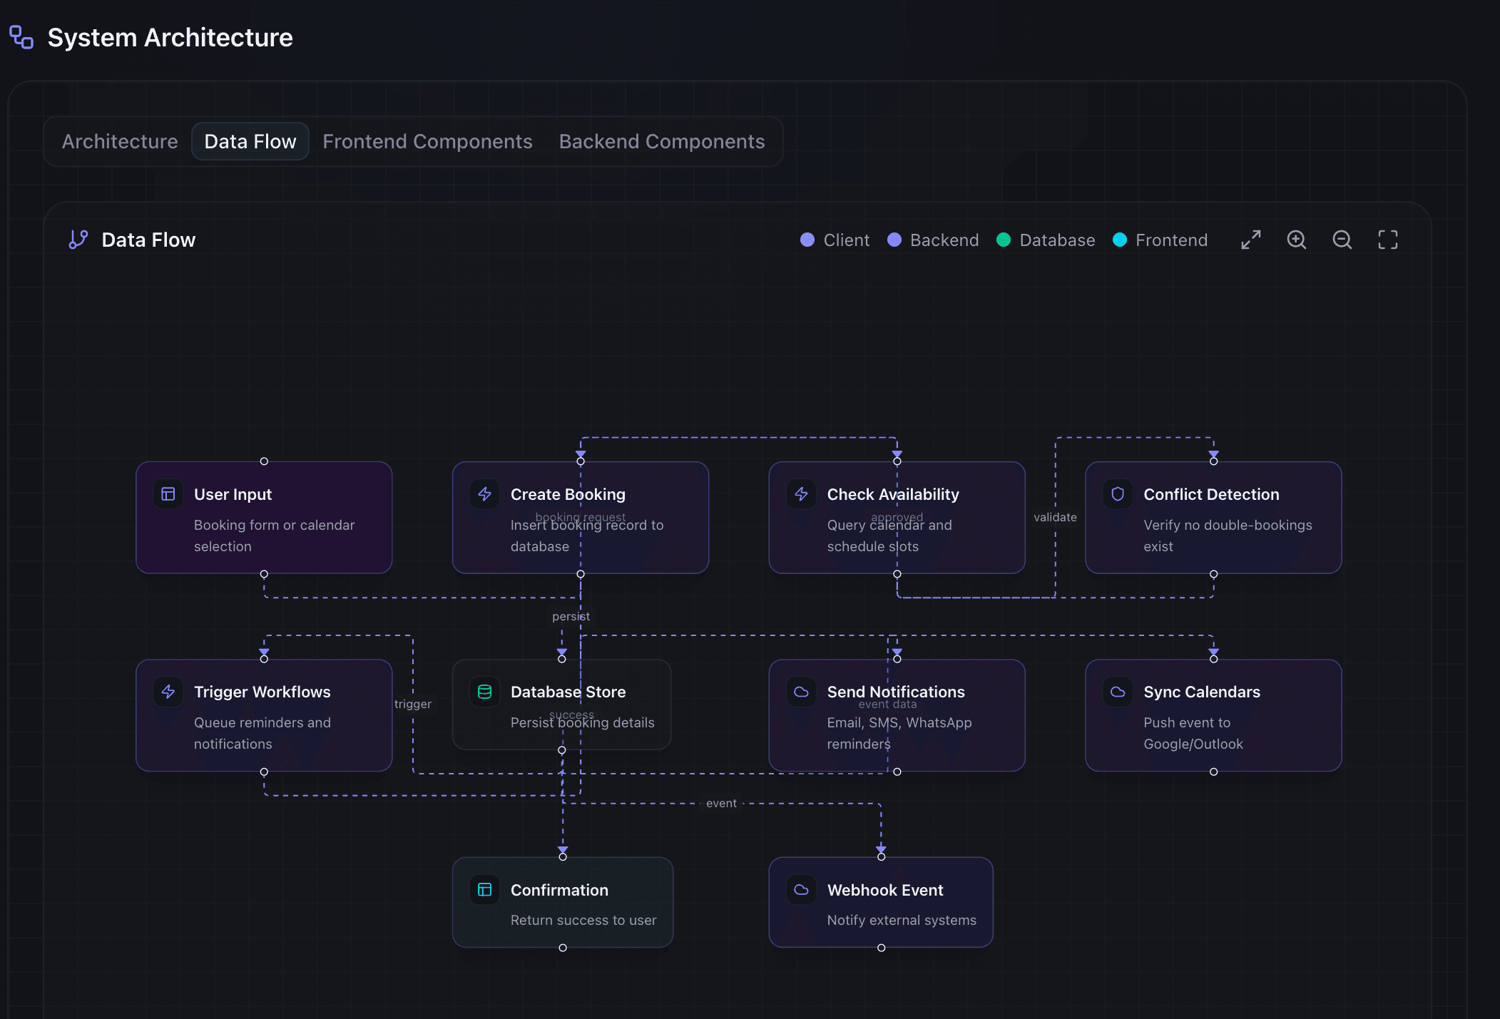The height and width of the screenshot is (1019, 1500).
Task: Click the window icon on User Input node
Action: 168,493
